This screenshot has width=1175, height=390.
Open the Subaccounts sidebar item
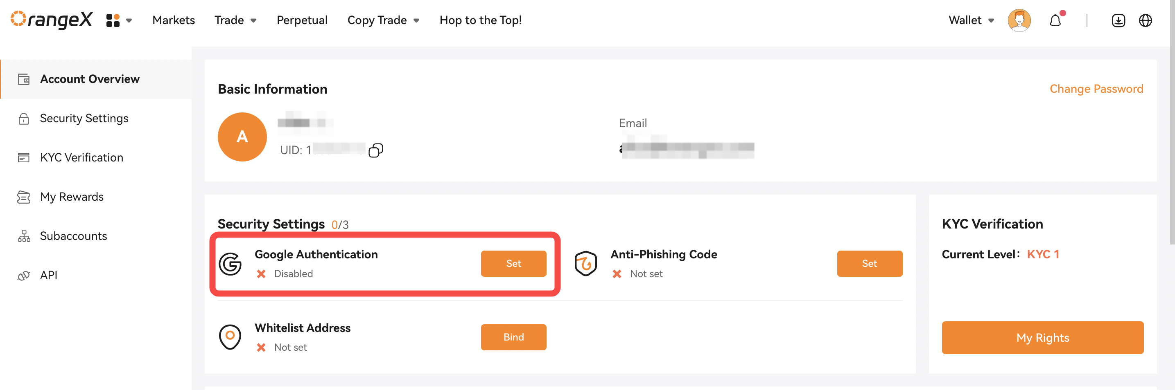[73, 236]
